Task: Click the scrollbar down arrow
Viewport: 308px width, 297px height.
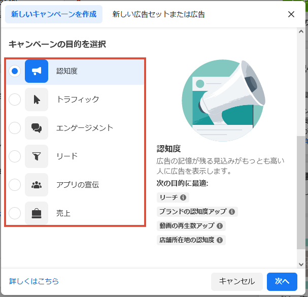Action: pyautogui.click(x=301, y=265)
